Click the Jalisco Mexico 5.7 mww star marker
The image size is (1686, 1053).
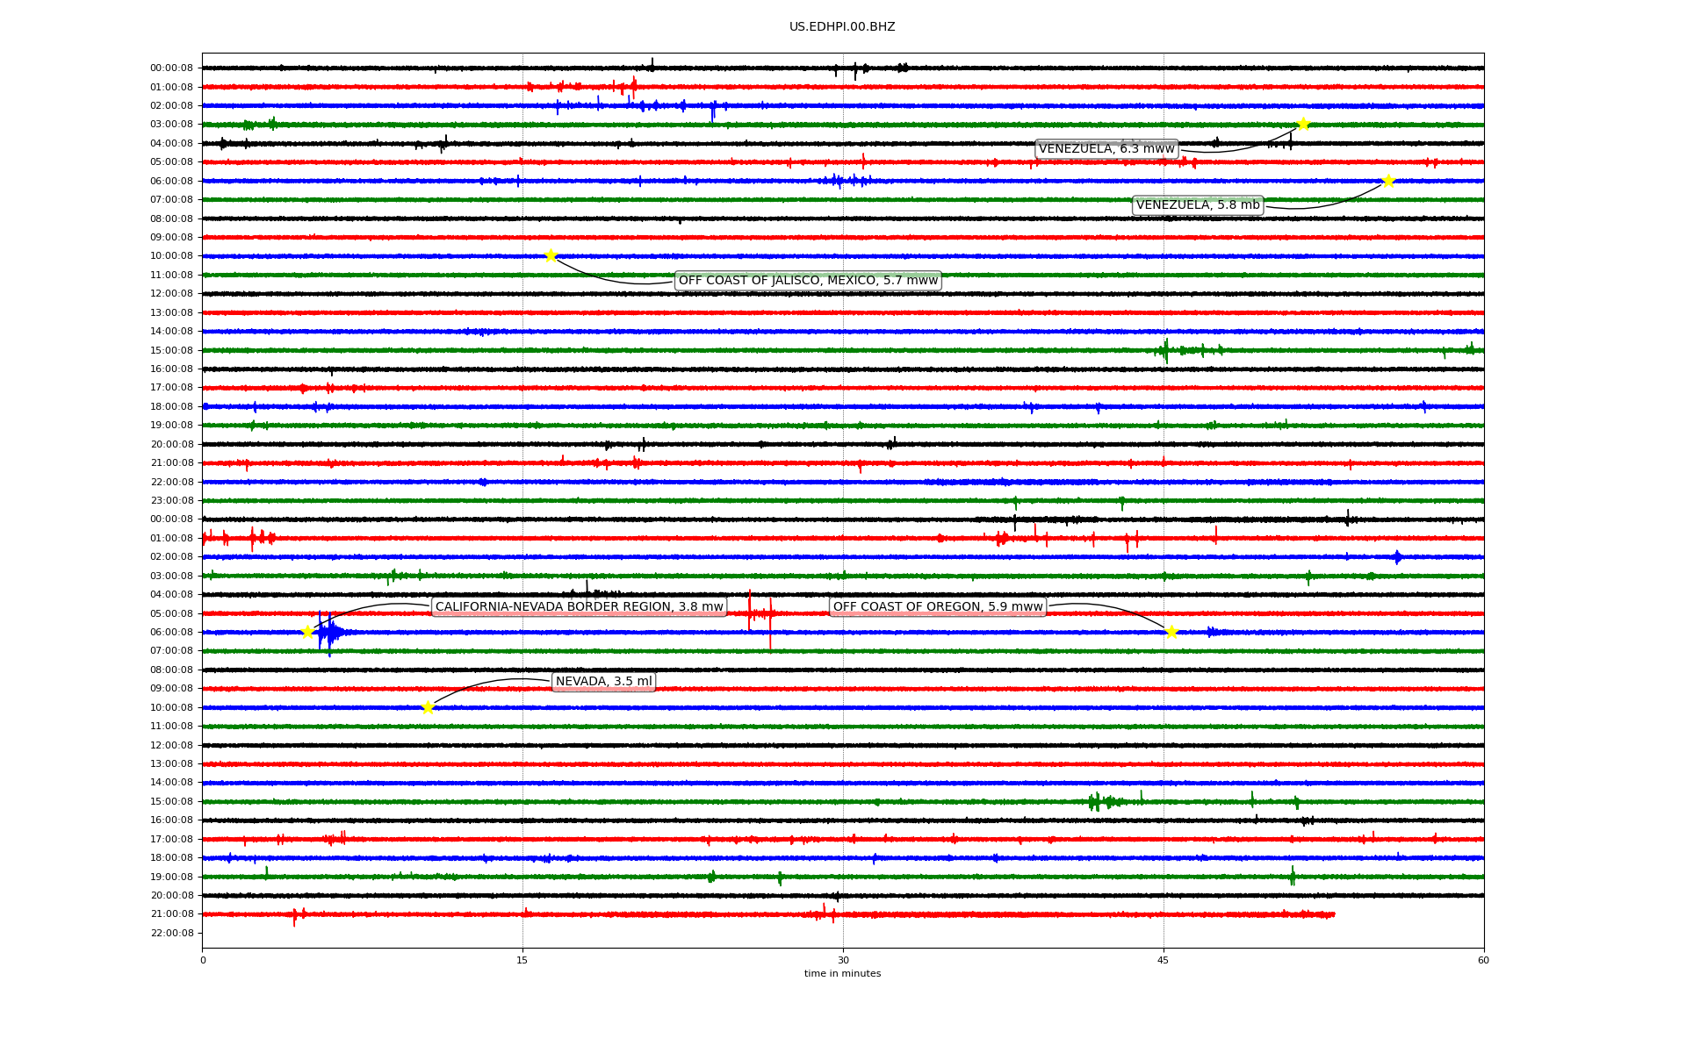coord(551,255)
